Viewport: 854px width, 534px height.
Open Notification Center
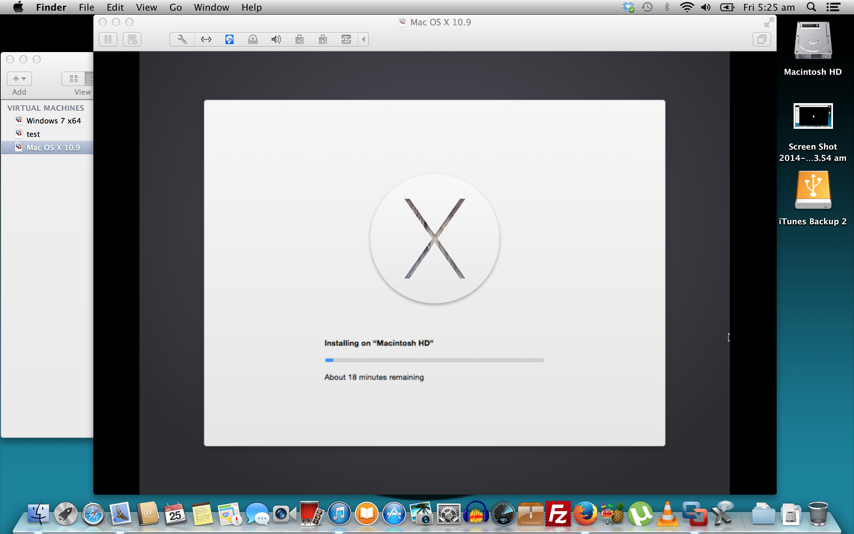click(x=833, y=7)
